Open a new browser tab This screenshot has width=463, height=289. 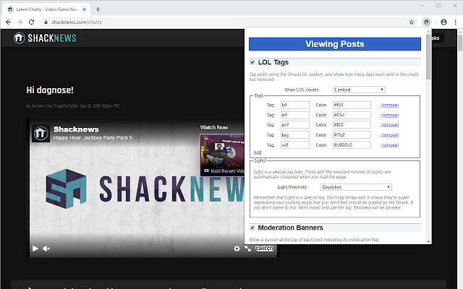coord(98,9)
